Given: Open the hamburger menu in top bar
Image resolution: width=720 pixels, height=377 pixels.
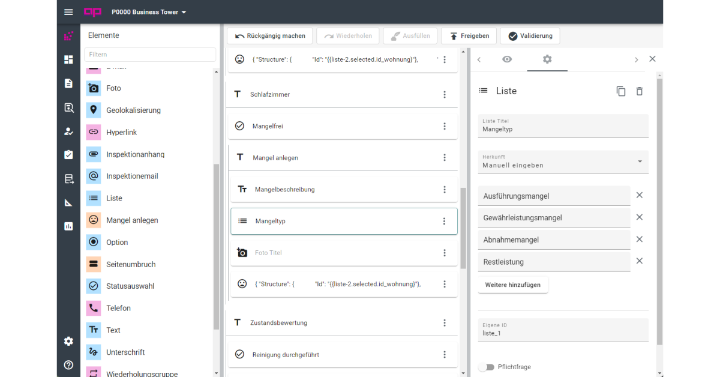Looking at the screenshot, I should tap(68, 12).
